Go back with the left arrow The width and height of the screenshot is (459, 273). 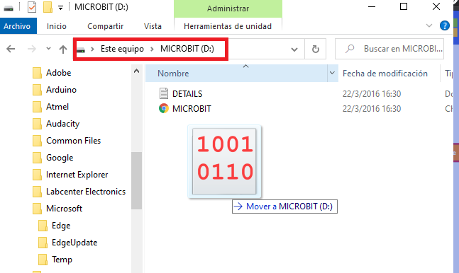pyautogui.click(x=11, y=49)
